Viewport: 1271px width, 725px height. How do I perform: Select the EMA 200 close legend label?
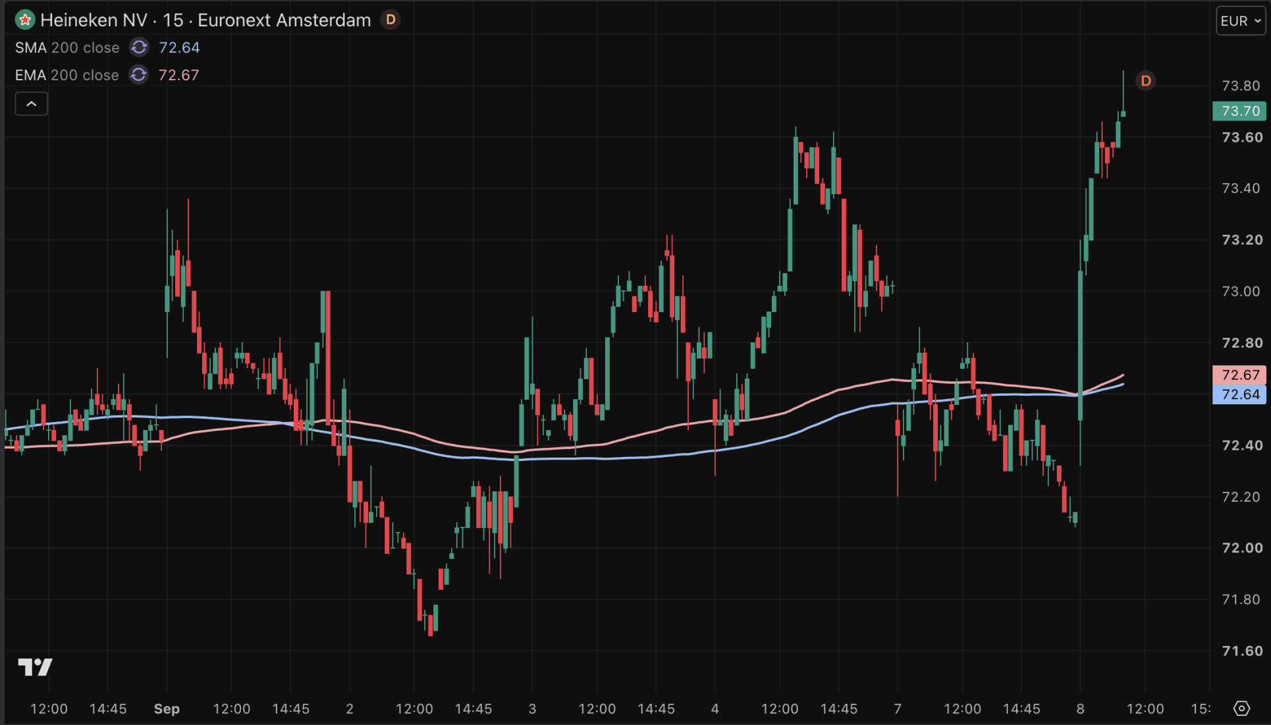[x=67, y=75]
